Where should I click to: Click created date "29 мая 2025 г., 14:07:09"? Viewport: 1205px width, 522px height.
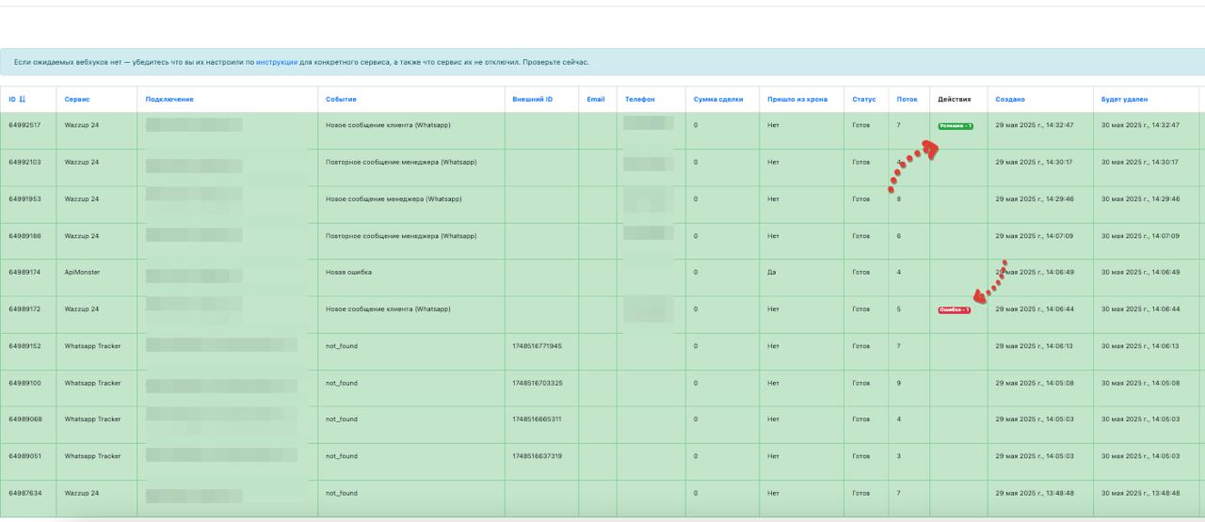1035,235
